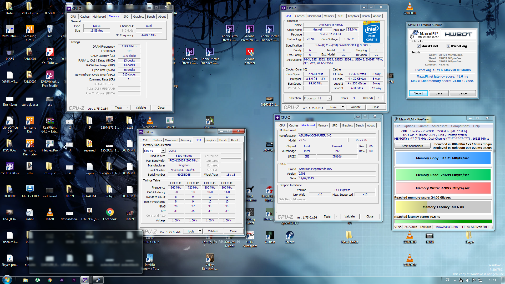Open the Recycle Bin Koš desktop icon
This screenshot has height=284, width=505.
click(50, 31)
